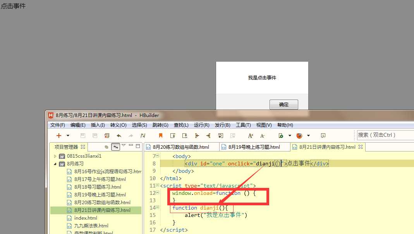Decrease the font size with the A- icon
This screenshot has height=234, width=414.
[x=262, y=136]
